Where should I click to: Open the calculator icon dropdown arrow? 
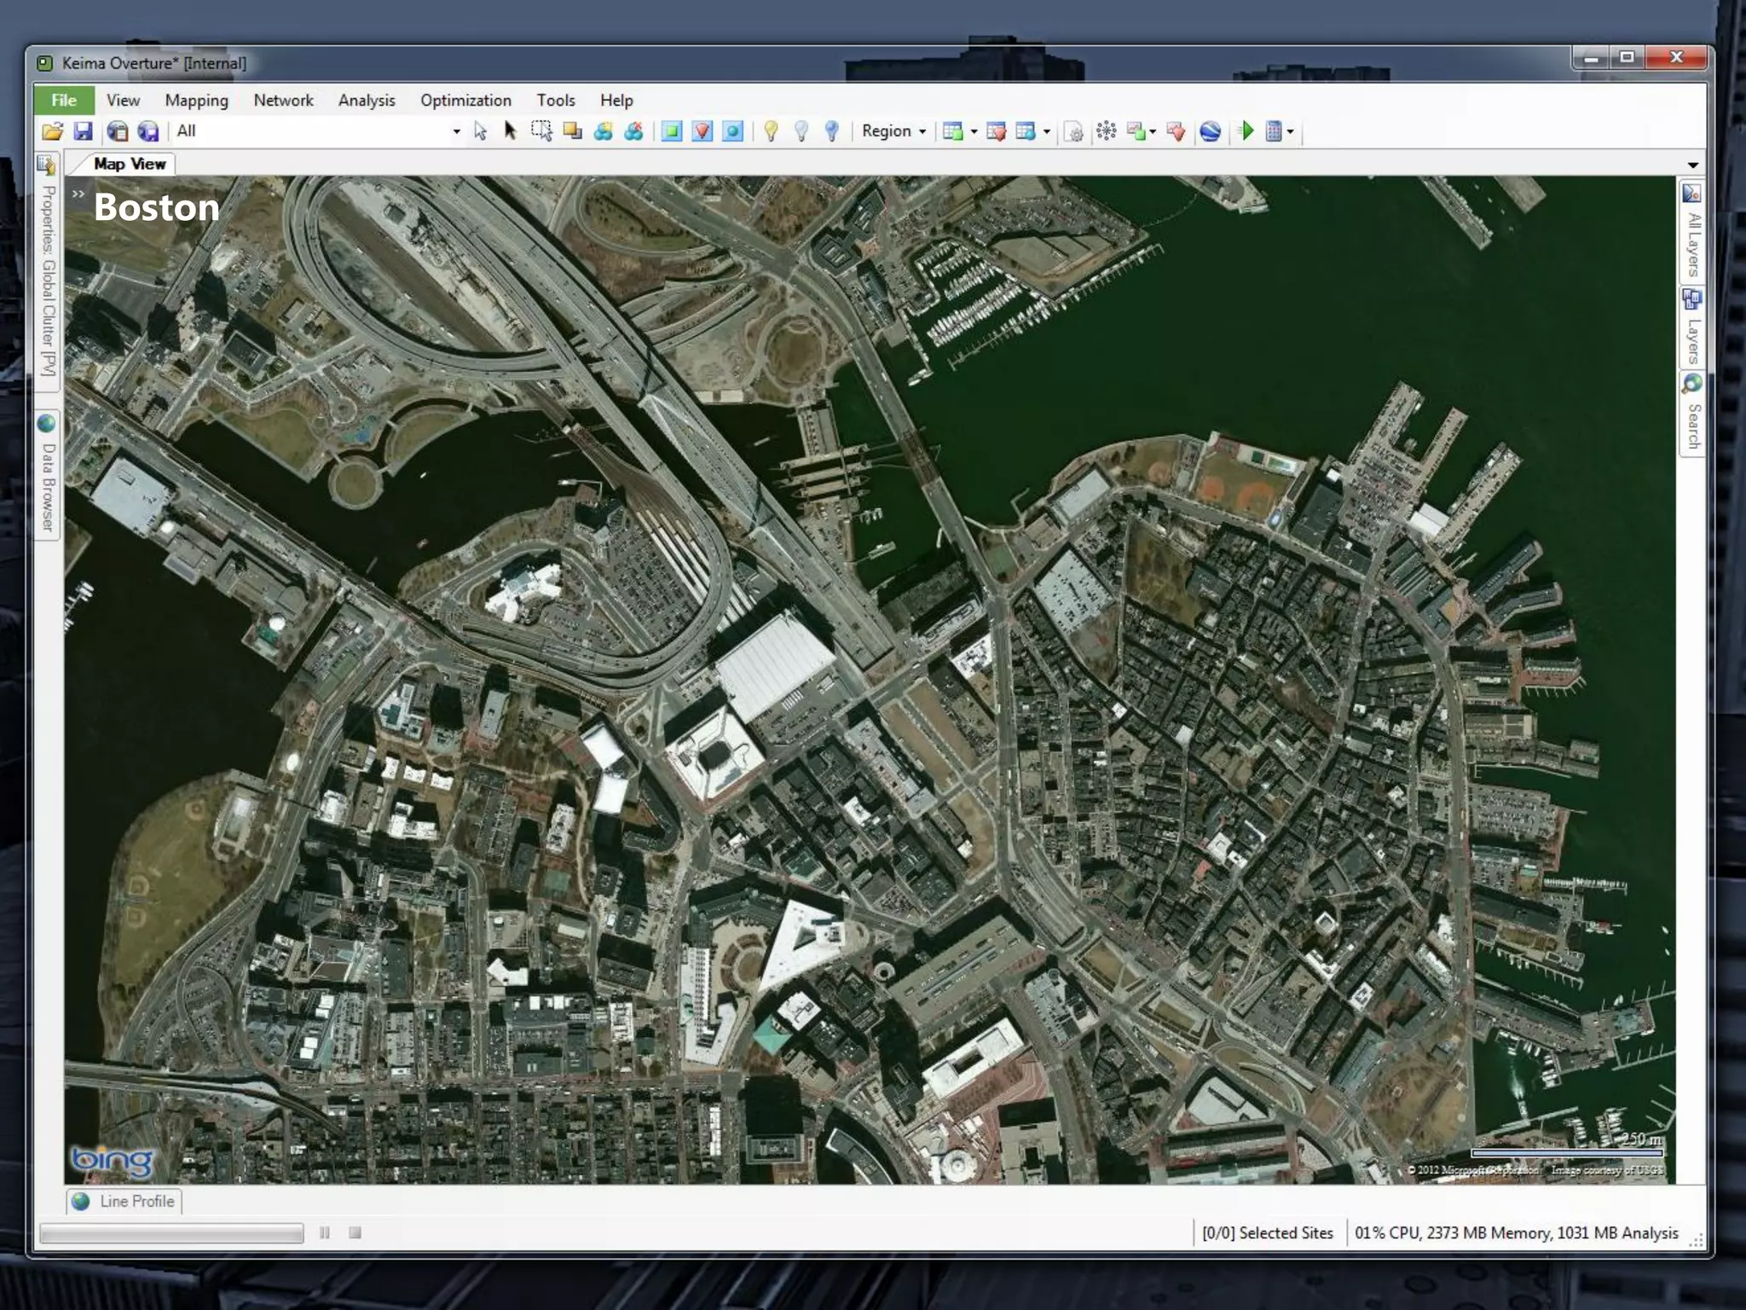(x=1290, y=131)
